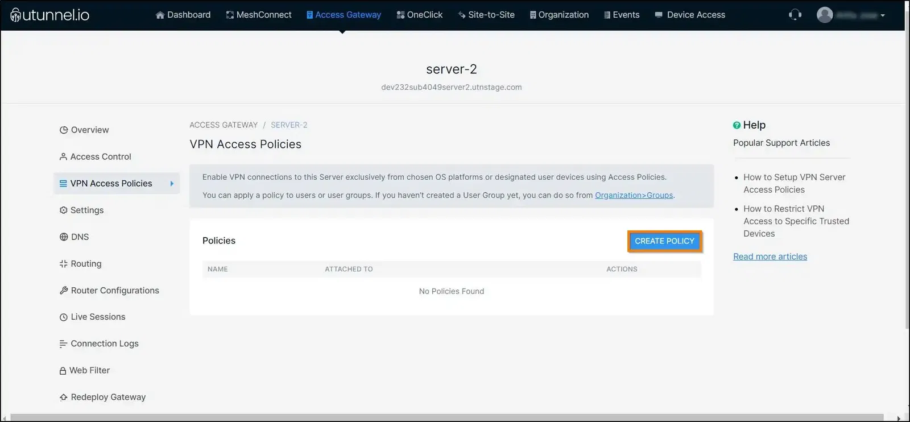Click the MeshConnect icon in navbar
This screenshot has height=422, width=910.
pos(230,15)
